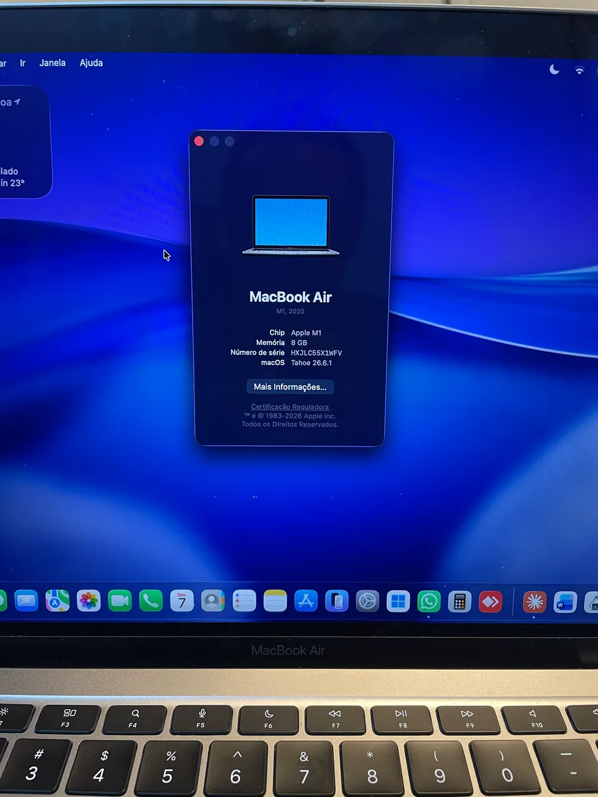Select the Apple M1 chip value
Viewport: 598px width, 797px height.
coord(306,332)
